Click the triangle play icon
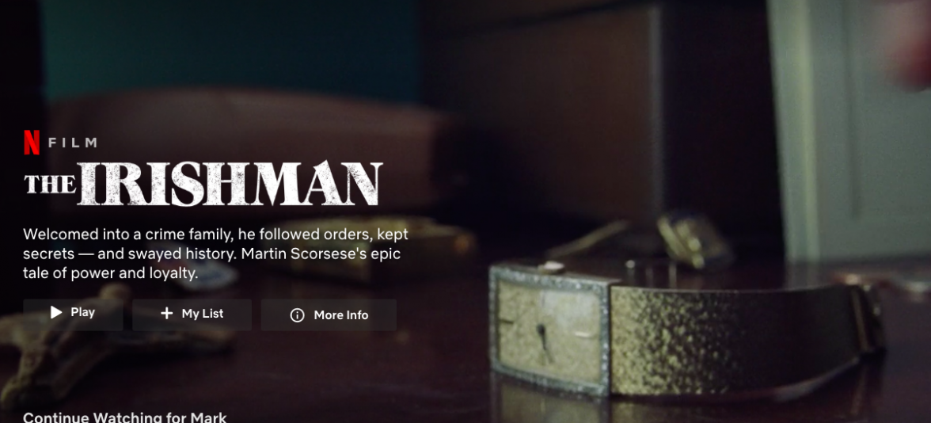 [56, 312]
